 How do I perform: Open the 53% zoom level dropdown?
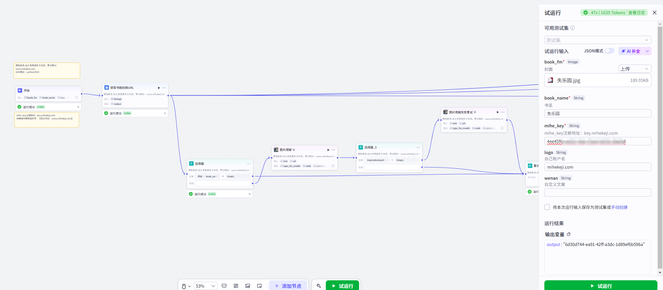205,286
